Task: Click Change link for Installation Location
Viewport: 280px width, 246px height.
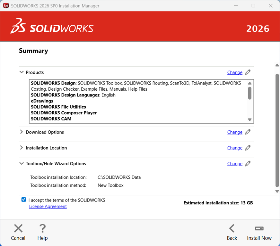Action: [235, 148]
